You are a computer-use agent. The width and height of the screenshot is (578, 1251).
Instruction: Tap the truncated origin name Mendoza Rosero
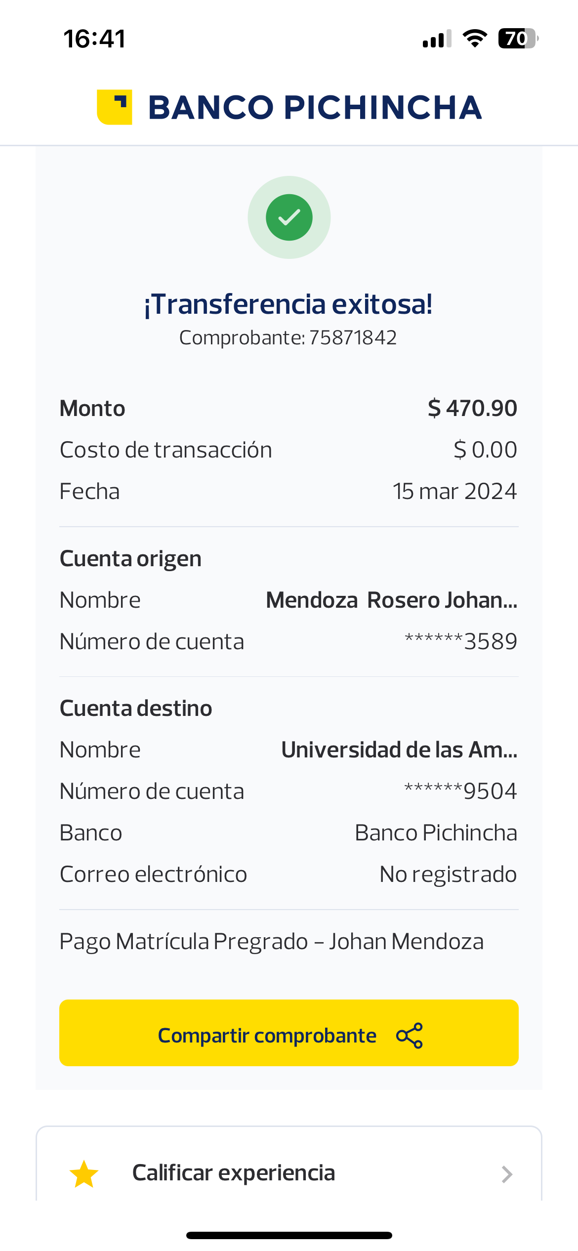[x=391, y=600]
